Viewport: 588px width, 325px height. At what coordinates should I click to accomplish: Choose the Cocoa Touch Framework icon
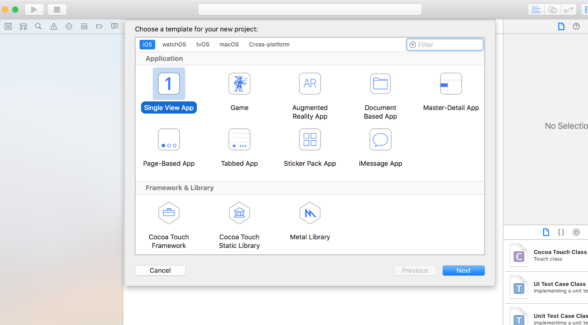coord(169,213)
